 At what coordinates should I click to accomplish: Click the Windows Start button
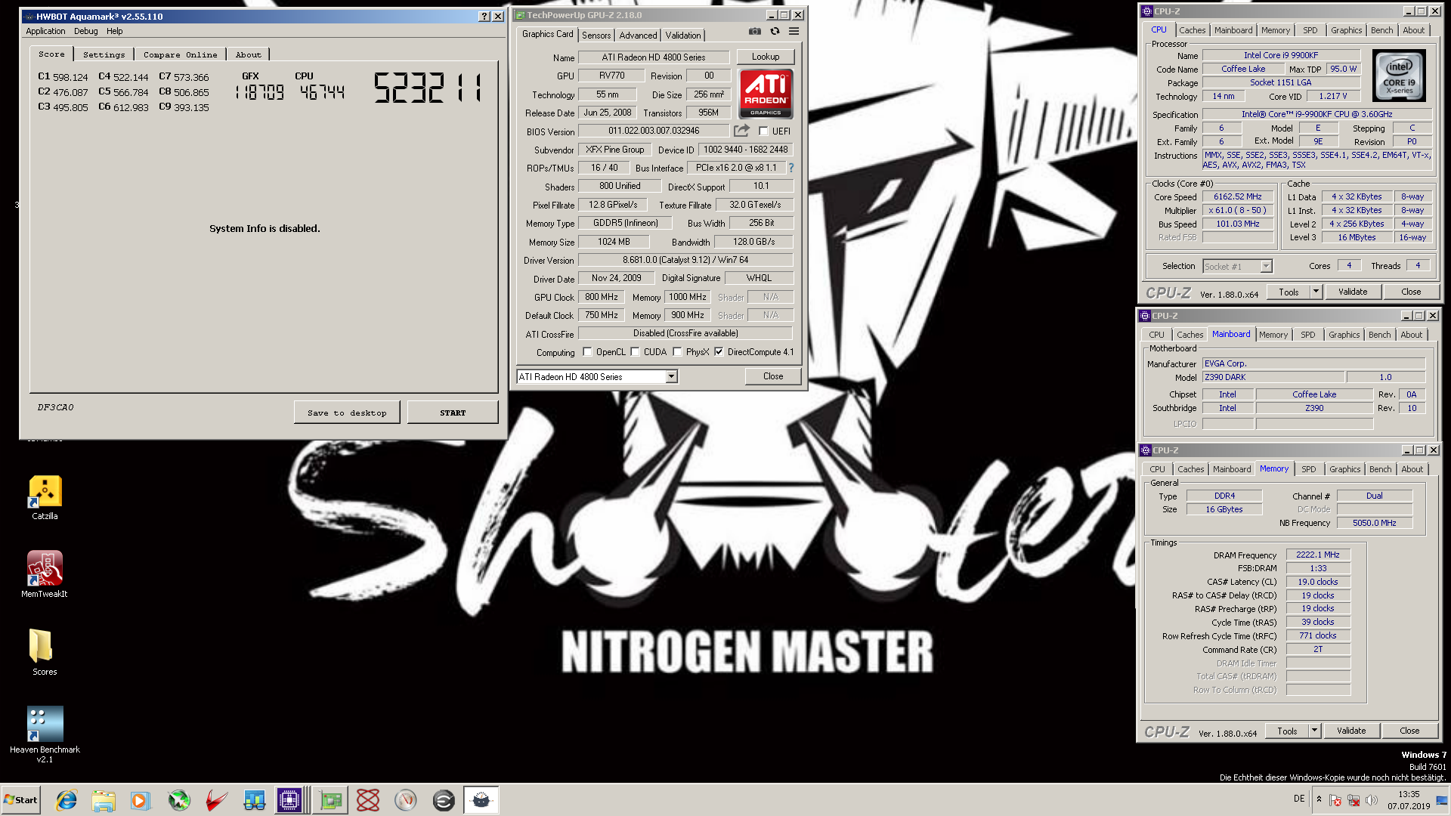(20, 800)
